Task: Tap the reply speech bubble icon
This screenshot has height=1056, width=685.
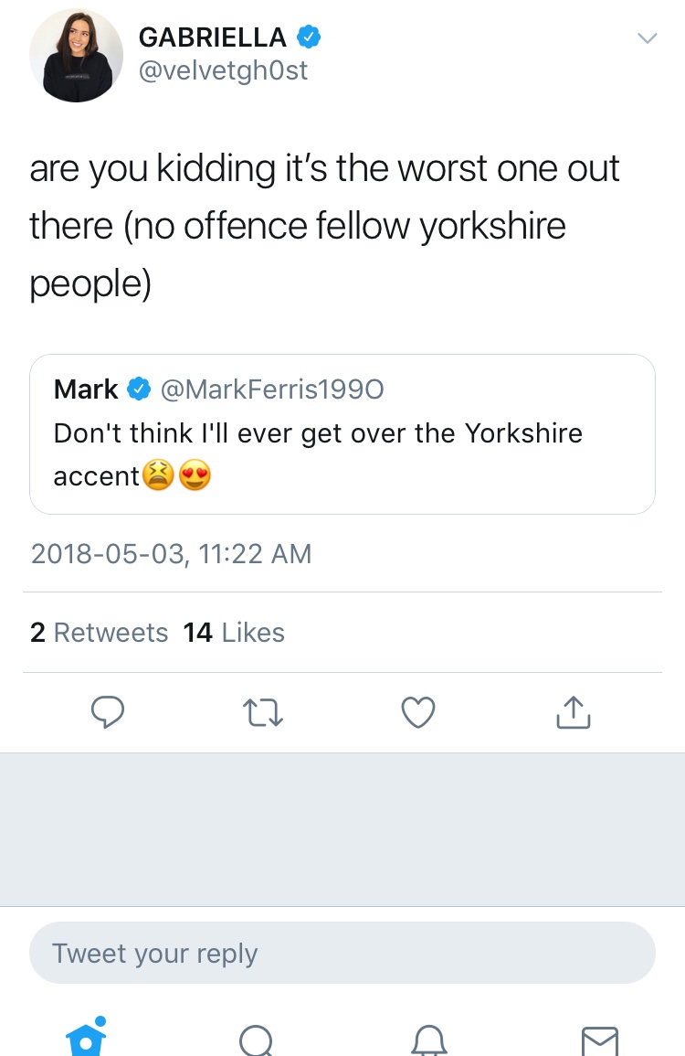Action: pos(108,712)
